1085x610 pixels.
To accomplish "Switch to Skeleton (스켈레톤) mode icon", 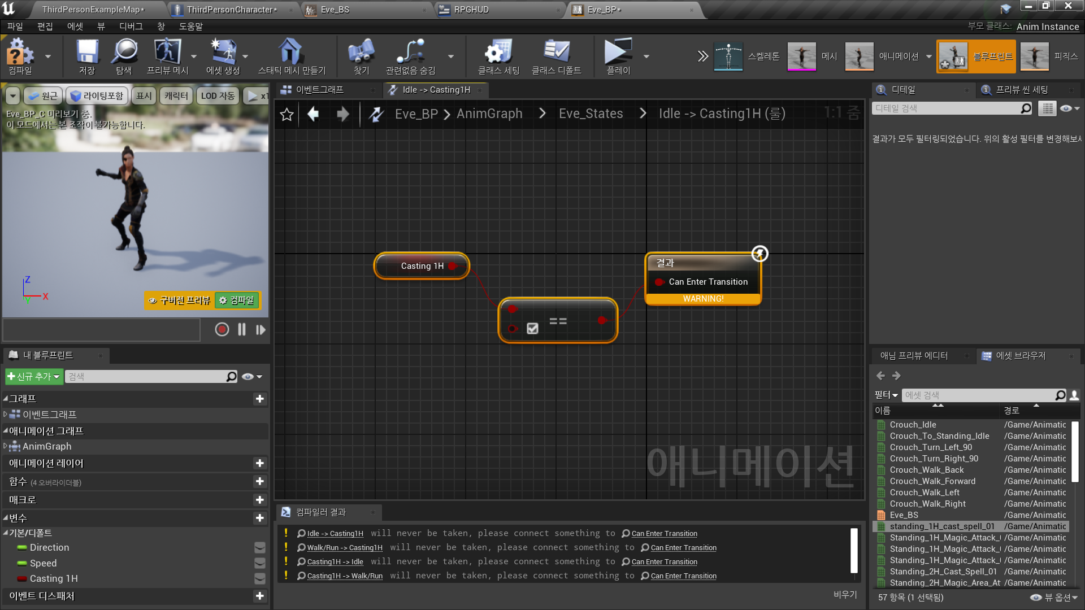I will (x=728, y=56).
